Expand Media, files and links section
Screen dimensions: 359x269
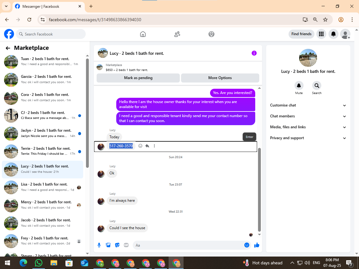tap(308, 127)
